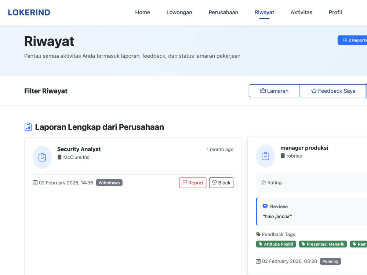Click the 02 February 2026, 03:28 date text

click(x=290, y=261)
